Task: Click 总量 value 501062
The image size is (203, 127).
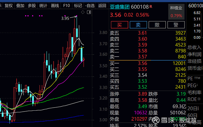Action: (x=178, y=113)
